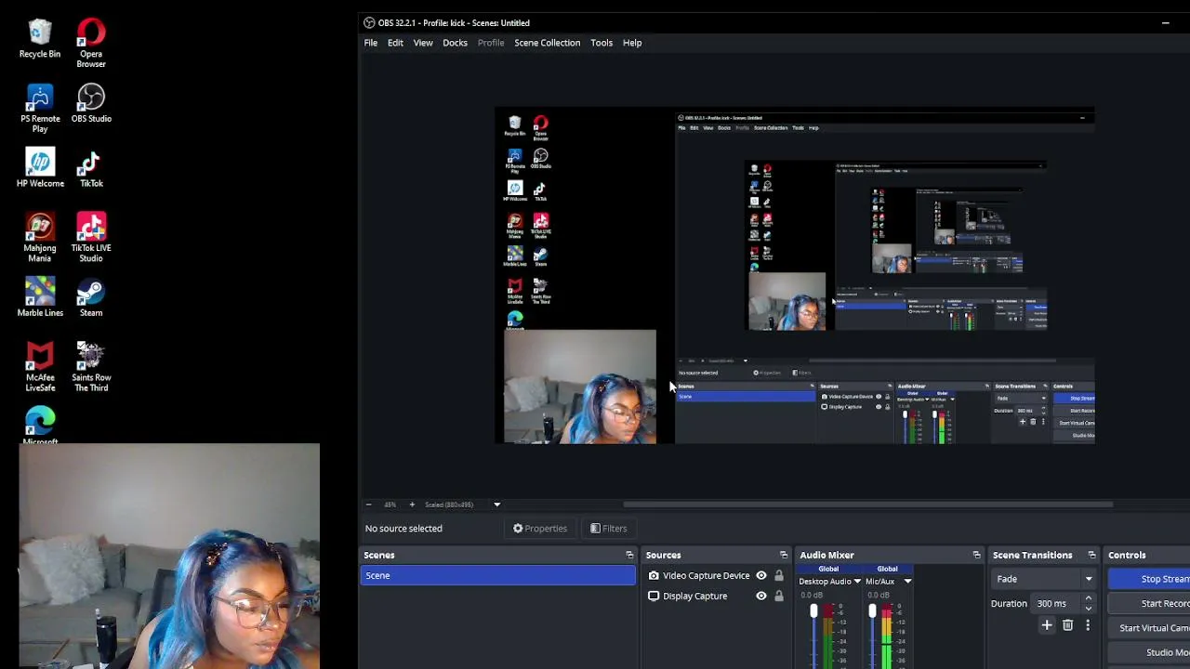Select the OBS Studio desktop shortcut
1190x669 pixels.
(x=91, y=103)
